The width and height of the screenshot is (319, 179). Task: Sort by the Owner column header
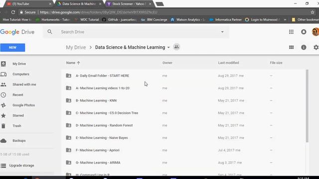pyautogui.click(x=167, y=63)
